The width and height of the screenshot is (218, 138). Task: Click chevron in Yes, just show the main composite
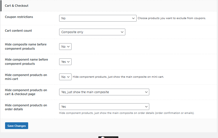(146, 92)
